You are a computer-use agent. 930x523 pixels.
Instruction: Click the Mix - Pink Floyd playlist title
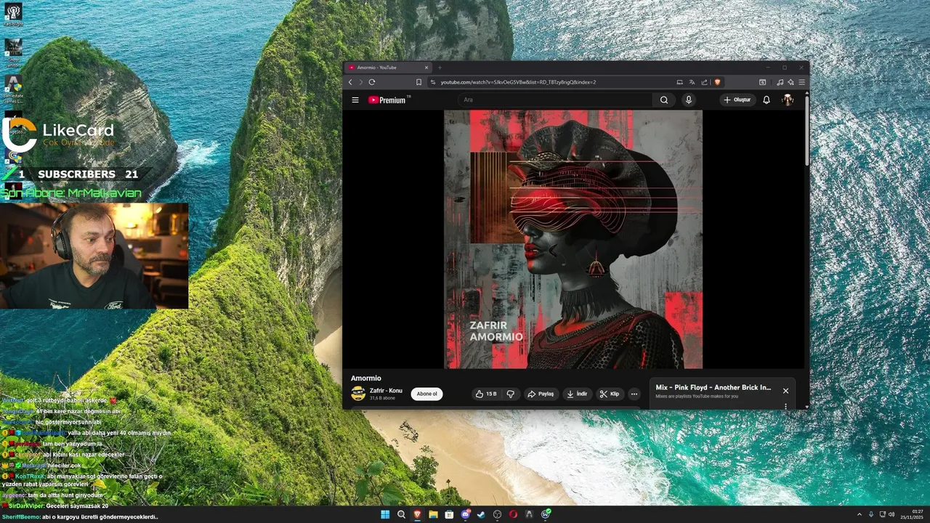(x=713, y=387)
